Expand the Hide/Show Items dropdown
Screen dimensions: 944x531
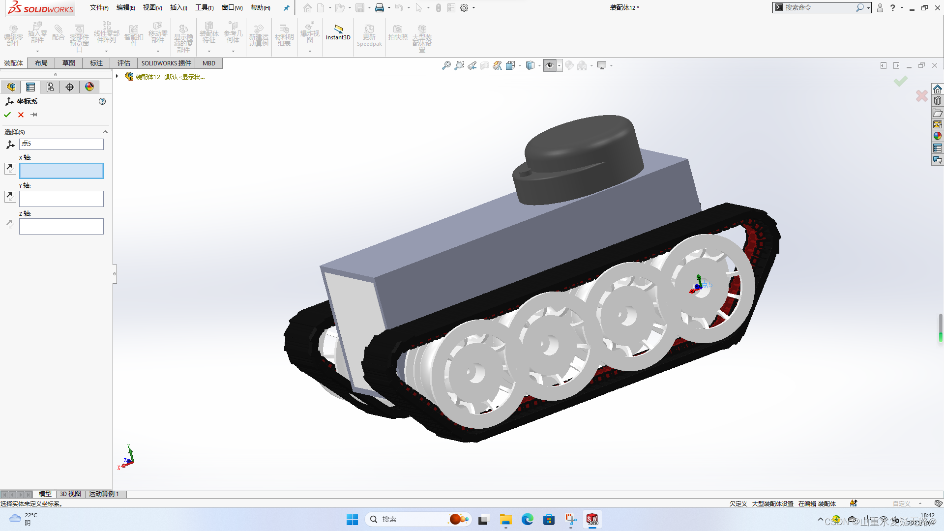(x=559, y=65)
